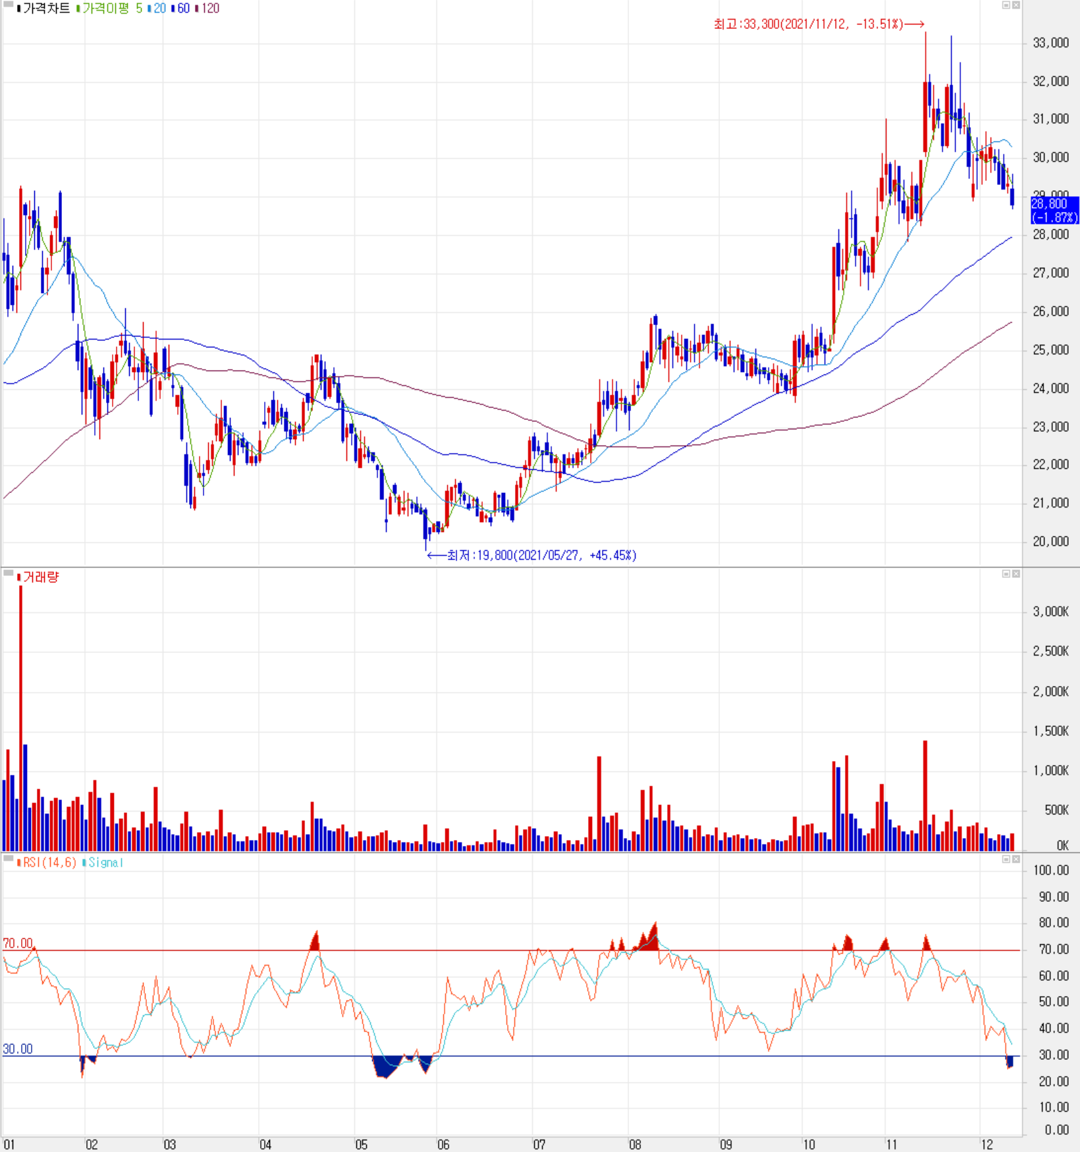The width and height of the screenshot is (1080, 1152).
Task: Click month 09 on the time axis
Action: click(726, 1145)
